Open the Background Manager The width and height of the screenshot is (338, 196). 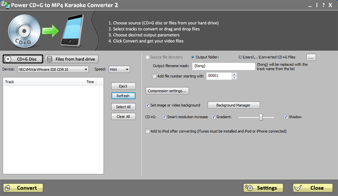(x=234, y=105)
